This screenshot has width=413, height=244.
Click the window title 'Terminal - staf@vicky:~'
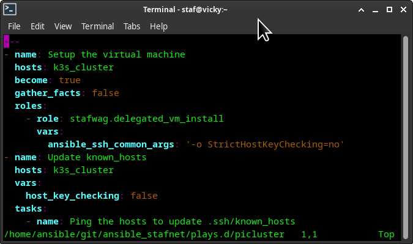(x=185, y=10)
